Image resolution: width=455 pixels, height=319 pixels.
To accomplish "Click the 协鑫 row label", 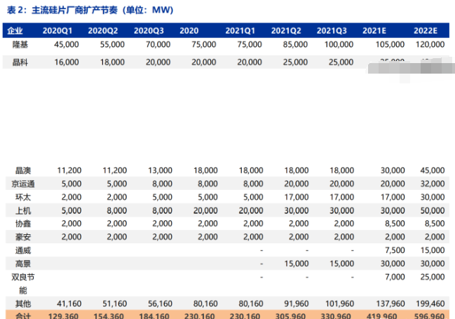I will [x=23, y=224].
